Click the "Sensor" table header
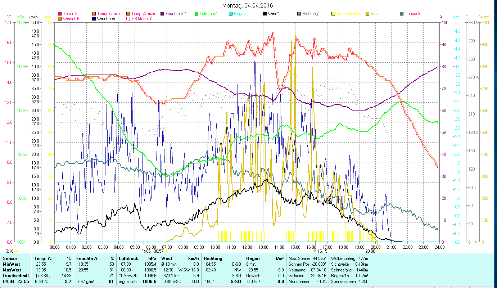This screenshot has width=497, height=288. pyautogui.click(x=10, y=258)
